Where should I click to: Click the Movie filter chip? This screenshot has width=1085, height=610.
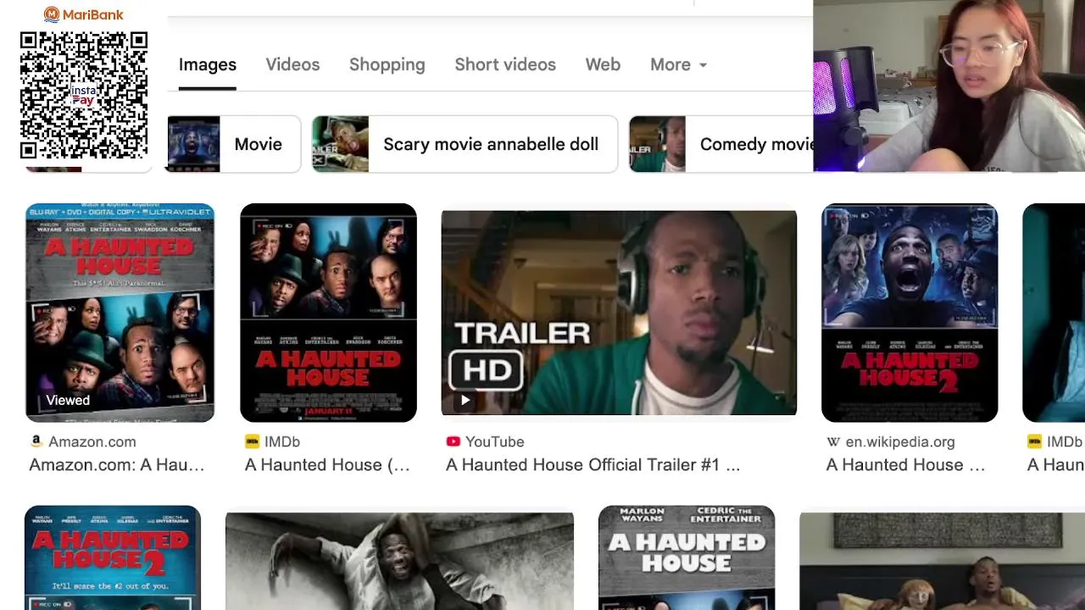click(x=233, y=144)
